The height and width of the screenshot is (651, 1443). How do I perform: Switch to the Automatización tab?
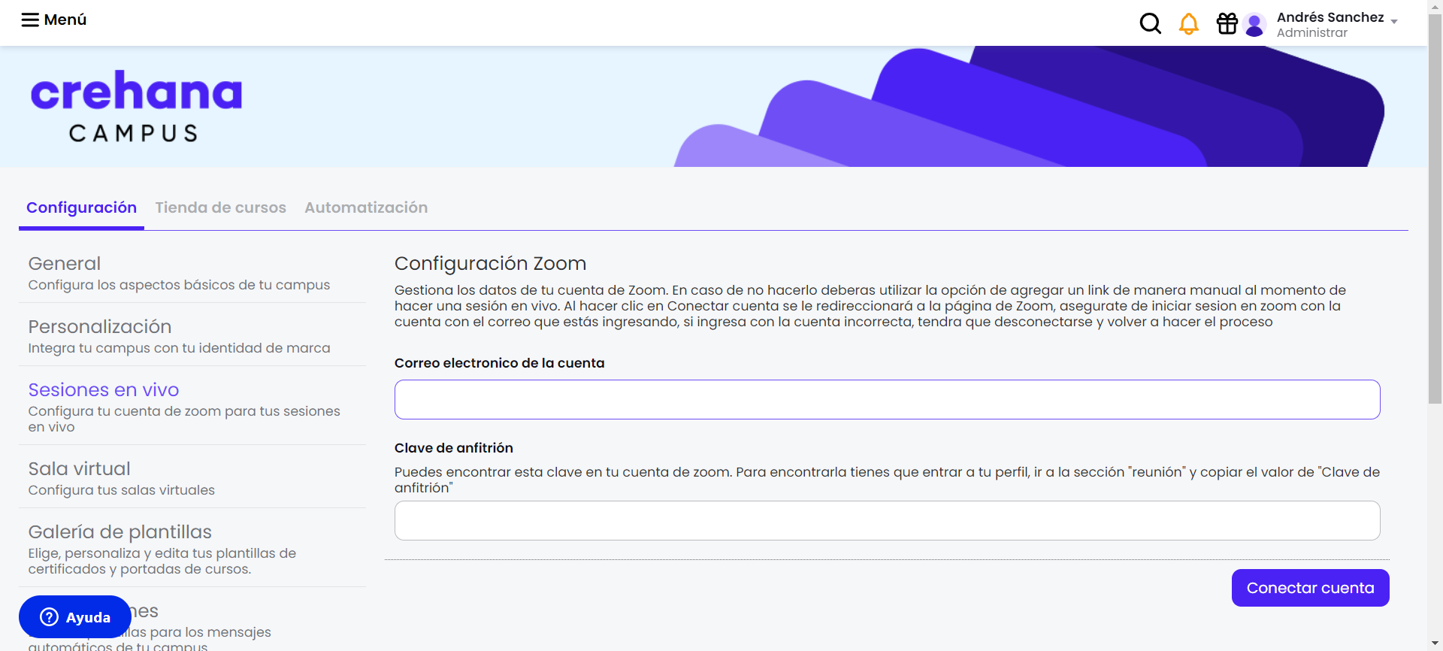point(366,207)
